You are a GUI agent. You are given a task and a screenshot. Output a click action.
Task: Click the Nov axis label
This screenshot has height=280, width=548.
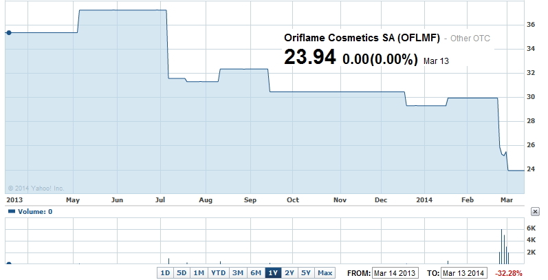point(340,200)
